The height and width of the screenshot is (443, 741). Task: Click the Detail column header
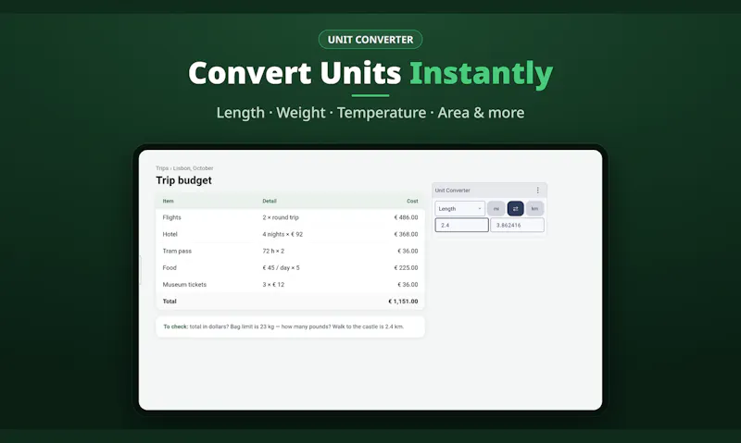tap(270, 201)
